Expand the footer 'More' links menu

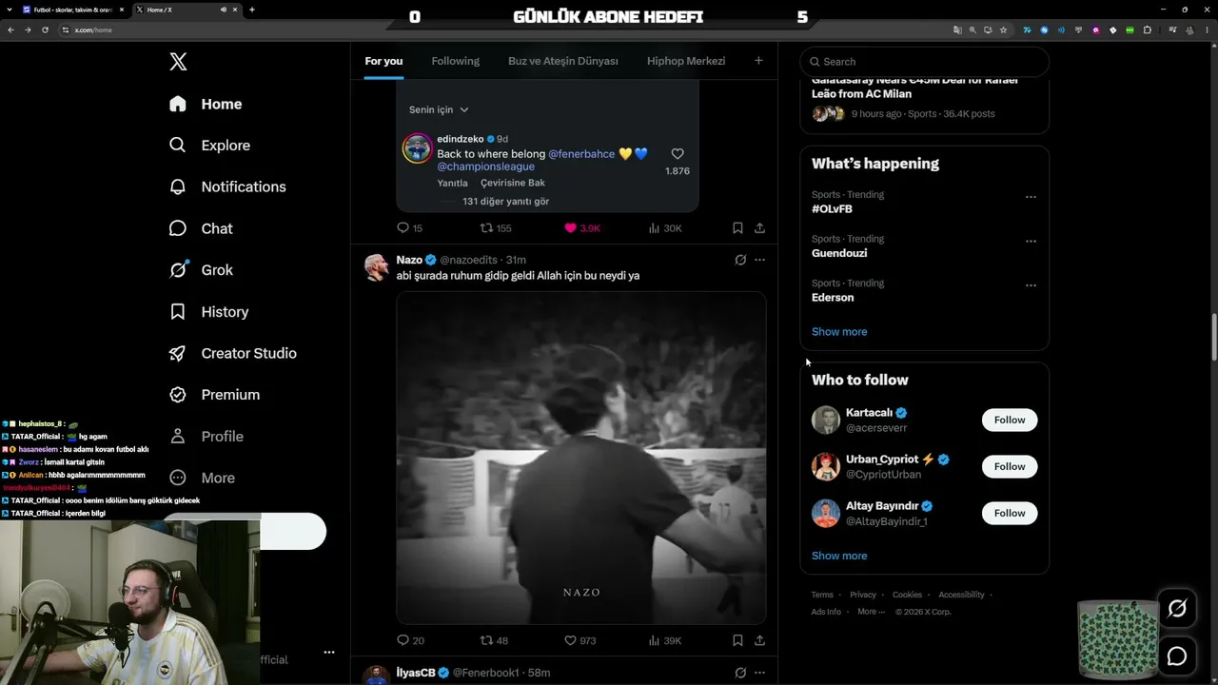(x=871, y=612)
